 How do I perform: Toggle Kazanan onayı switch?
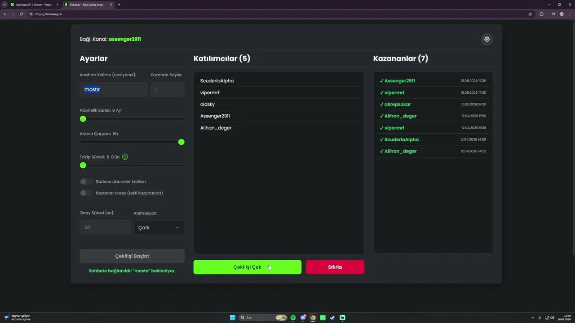point(86,193)
